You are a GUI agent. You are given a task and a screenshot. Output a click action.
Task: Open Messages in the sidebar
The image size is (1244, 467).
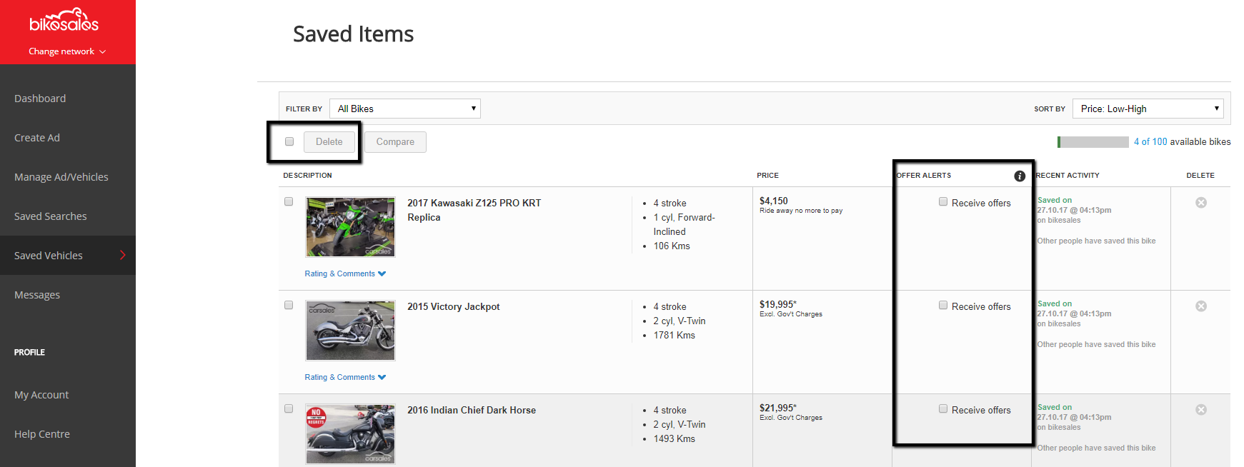click(x=37, y=295)
